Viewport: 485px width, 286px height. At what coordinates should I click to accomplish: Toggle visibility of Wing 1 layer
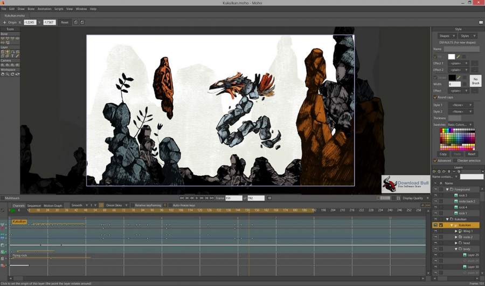435,231
